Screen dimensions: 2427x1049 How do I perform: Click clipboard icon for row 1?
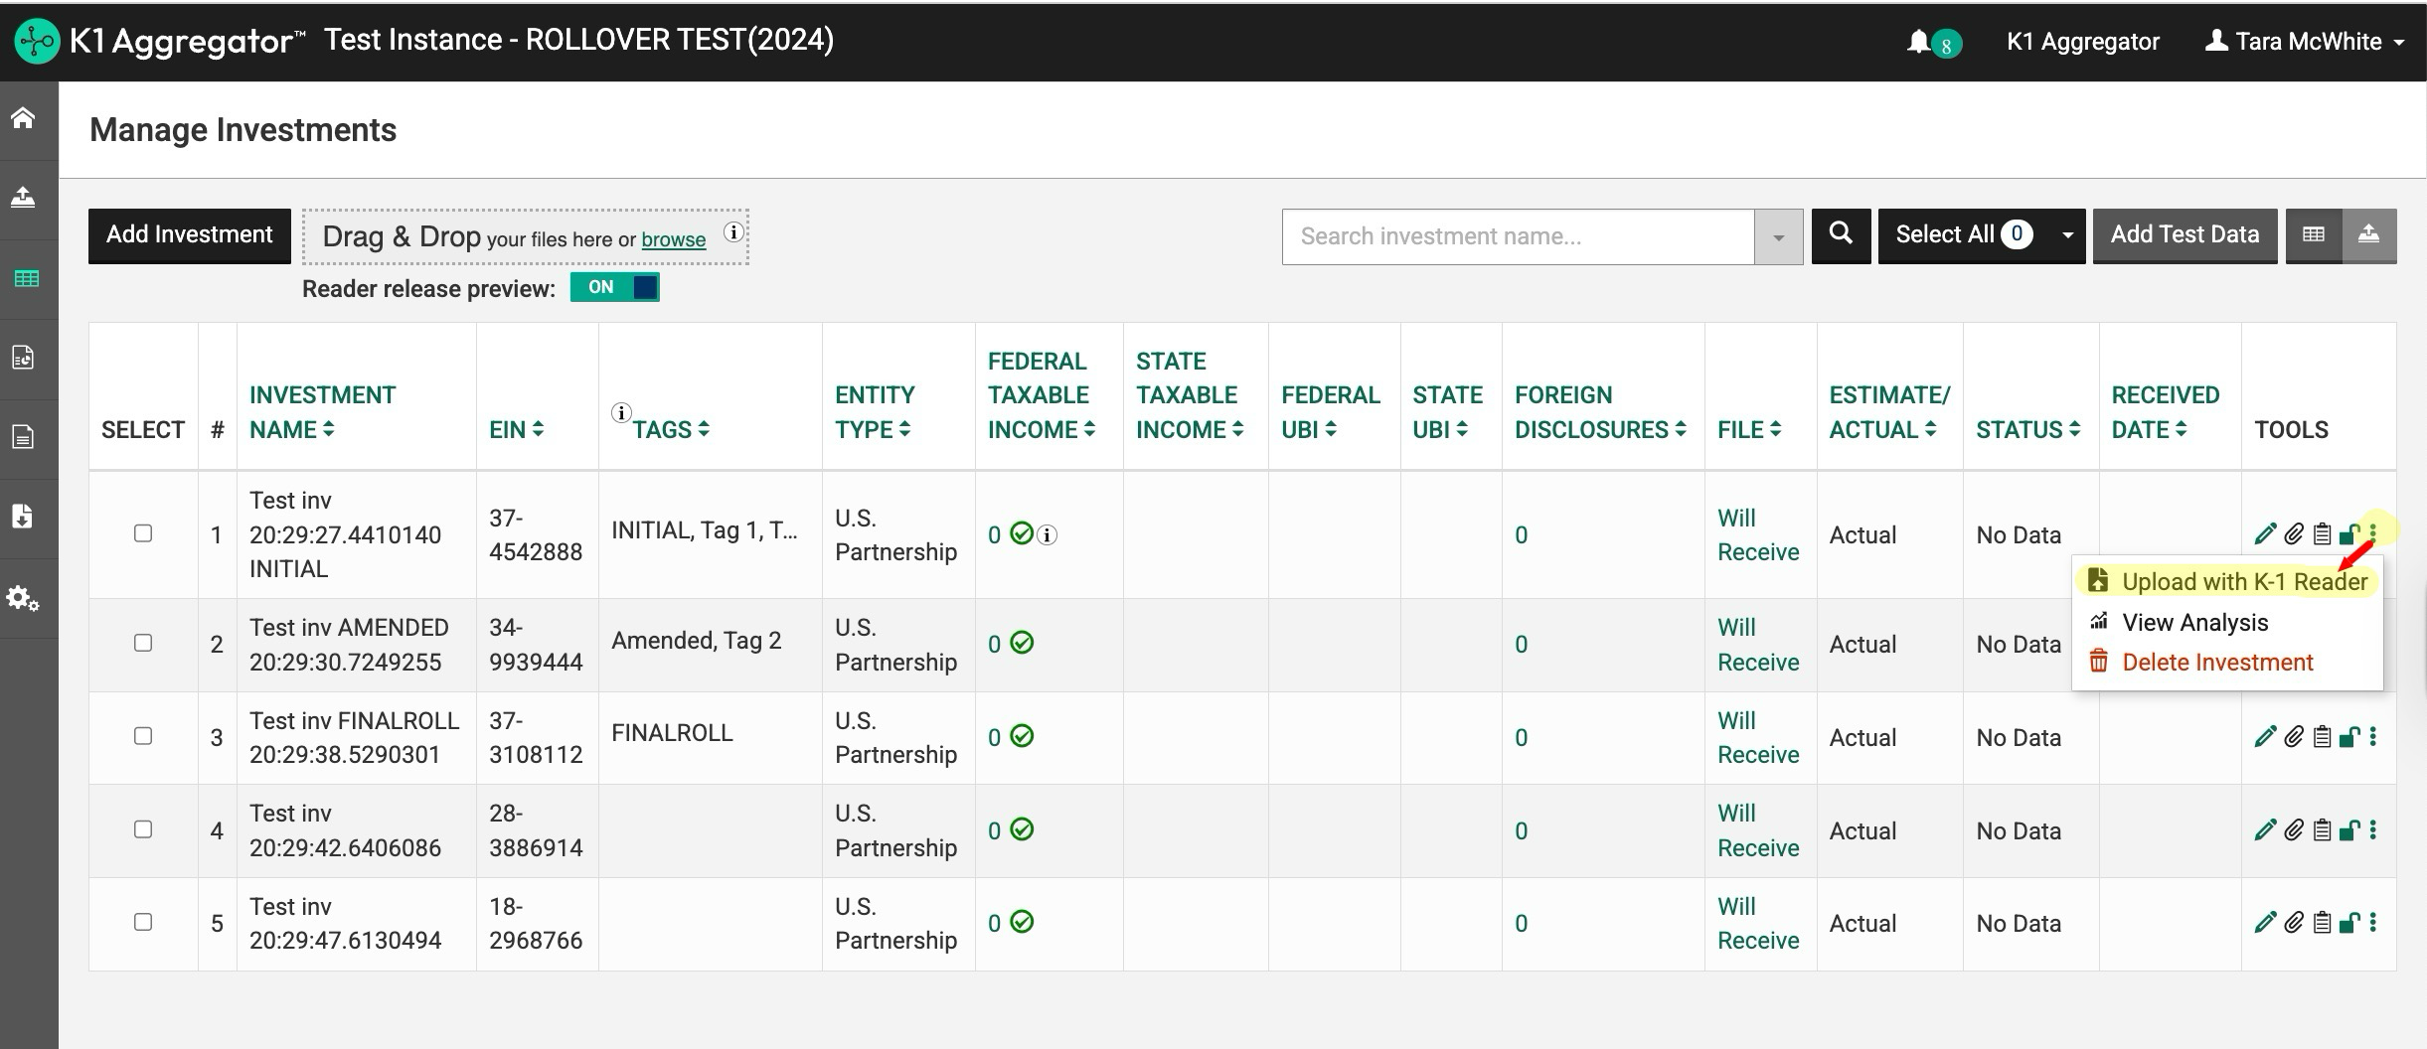pyautogui.click(x=2322, y=534)
